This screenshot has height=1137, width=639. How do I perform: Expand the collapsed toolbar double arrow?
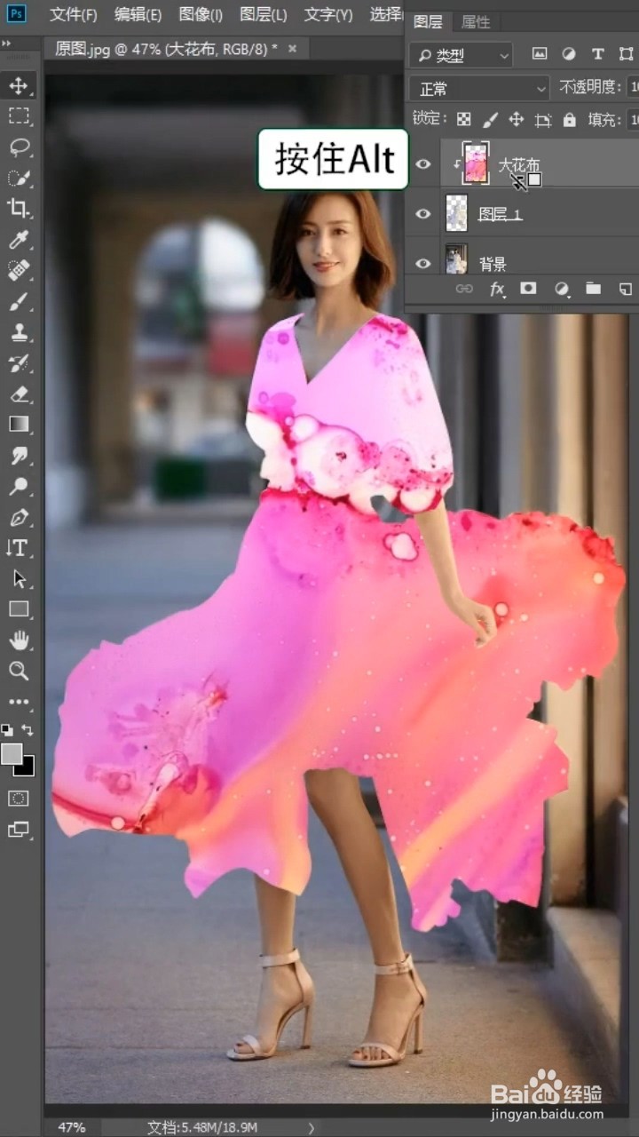[7, 42]
